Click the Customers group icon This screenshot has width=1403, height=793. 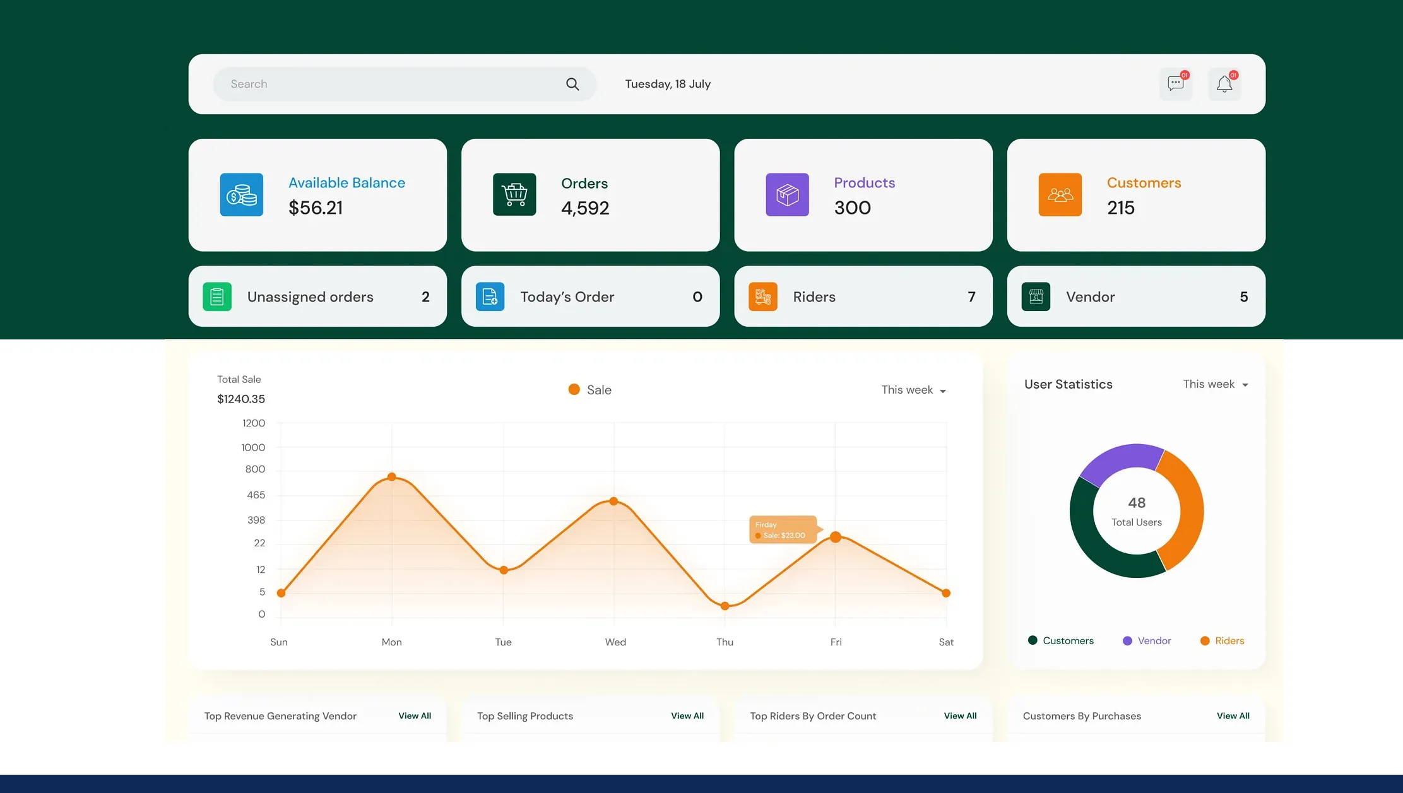pos(1060,194)
